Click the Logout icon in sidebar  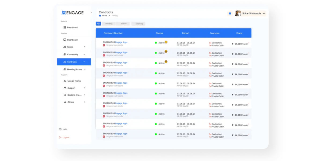60,137
